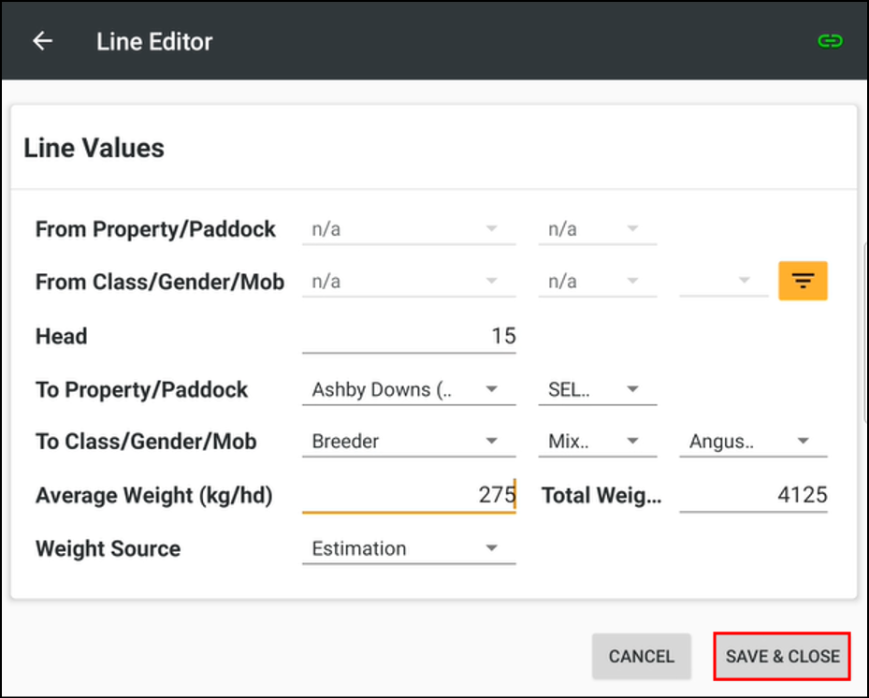Open From Paddock dropdown showing n/a
The height and width of the screenshot is (698, 869).
tap(597, 230)
